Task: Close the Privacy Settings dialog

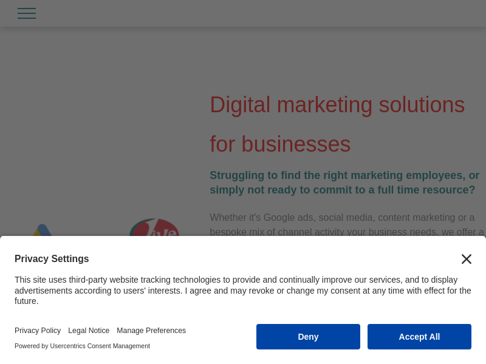Action: tap(466, 259)
